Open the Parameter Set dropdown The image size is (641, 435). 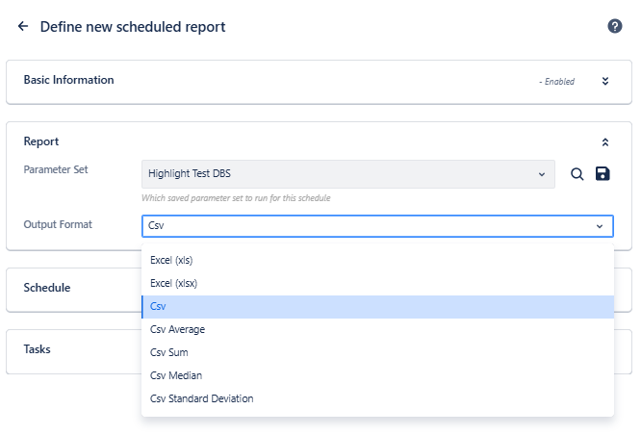[x=347, y=174]
